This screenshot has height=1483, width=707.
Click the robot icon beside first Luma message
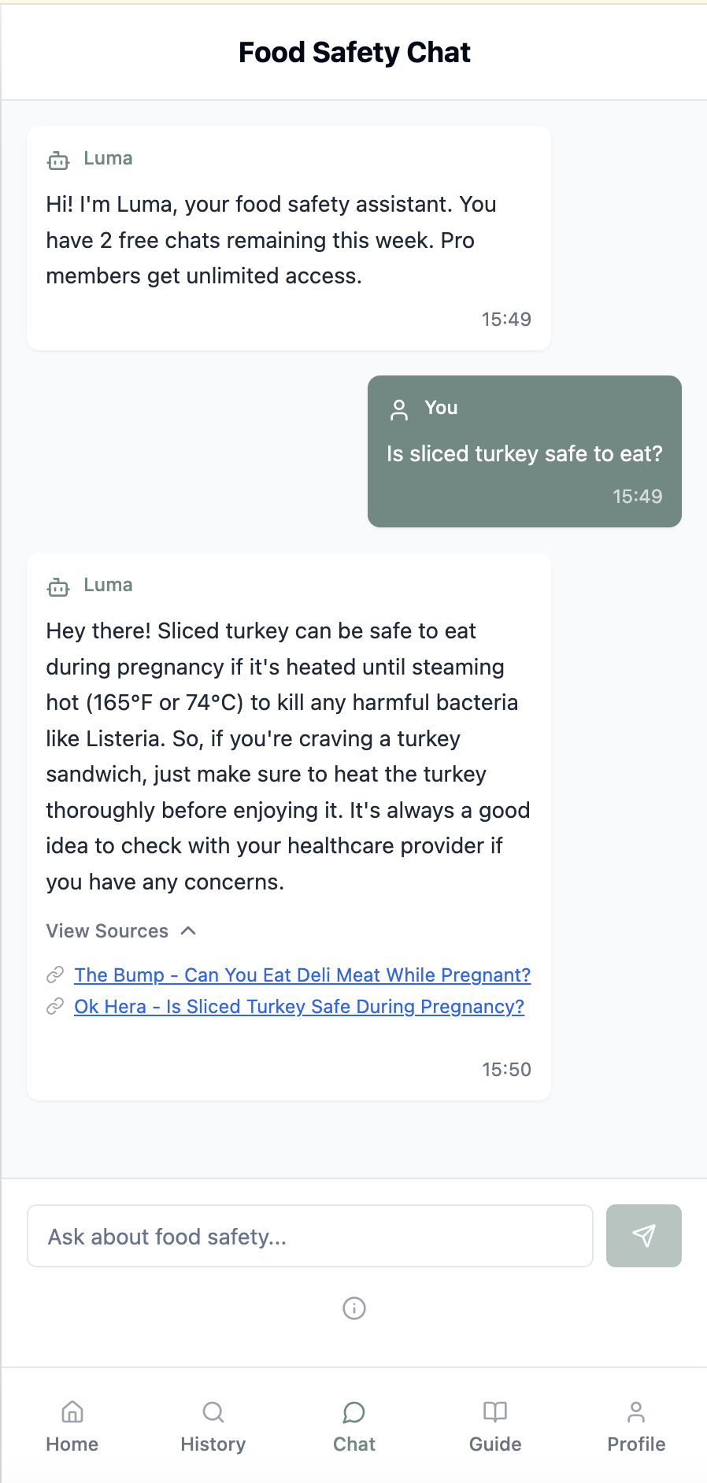tap(58, 161)
